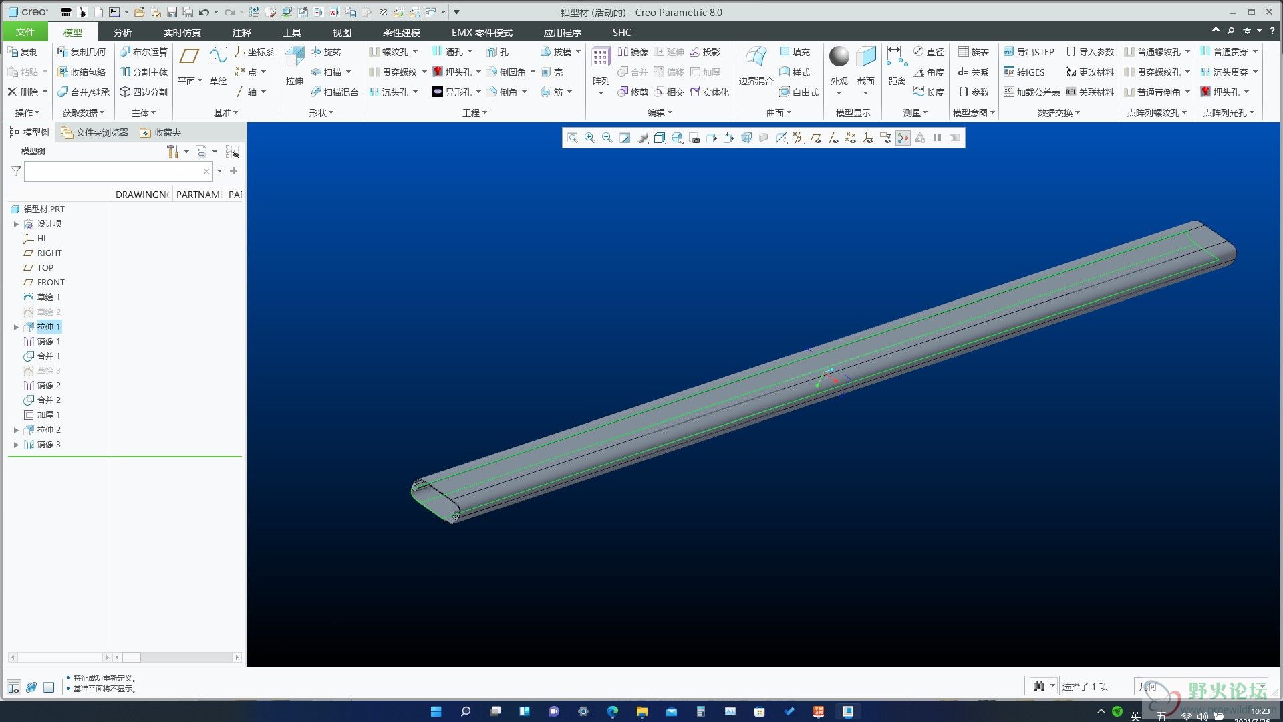This screenshot has height=722, width=1283.
Task: Switch to the 注释 ribbon tab
Action: pos(241,32)
